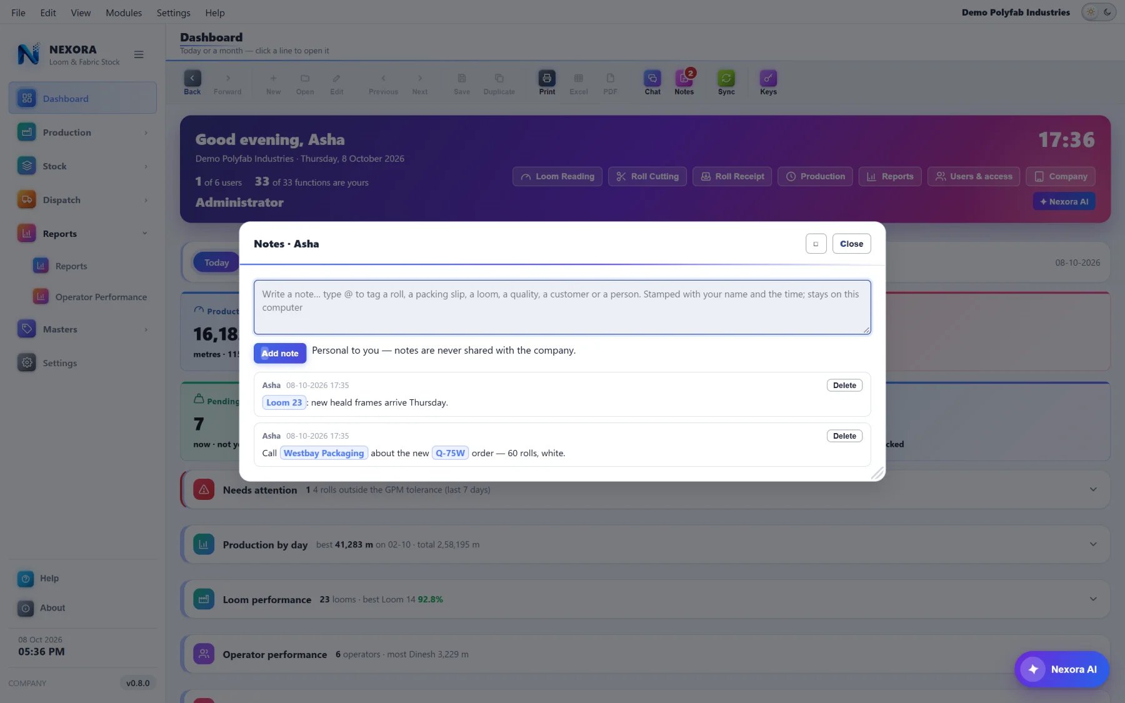Expand Stock menu in sidebar

click(82, 166)
